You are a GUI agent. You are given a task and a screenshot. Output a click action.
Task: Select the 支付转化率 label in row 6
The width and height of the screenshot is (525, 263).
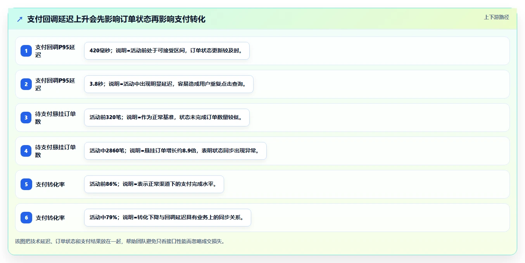tap(50, 218)
